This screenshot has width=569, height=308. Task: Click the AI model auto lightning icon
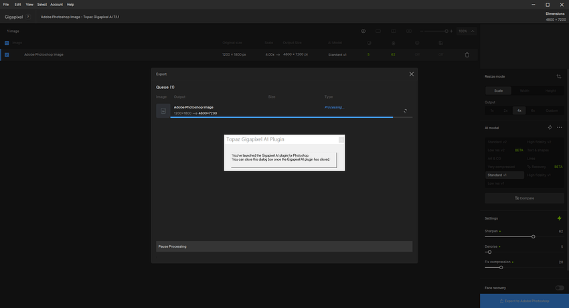[x=550, y=127]
